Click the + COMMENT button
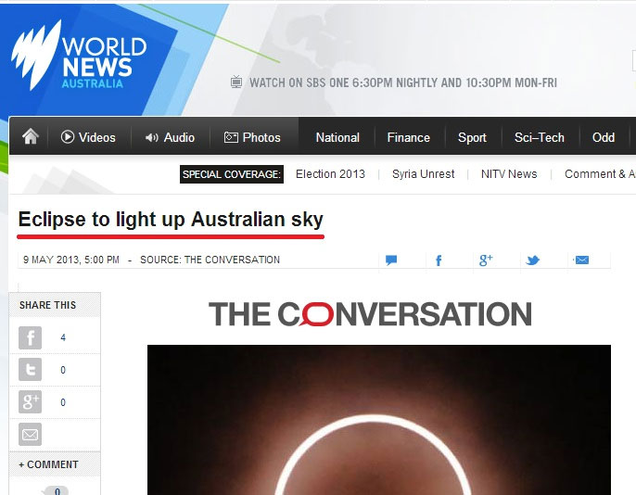 tap(48, 464)
